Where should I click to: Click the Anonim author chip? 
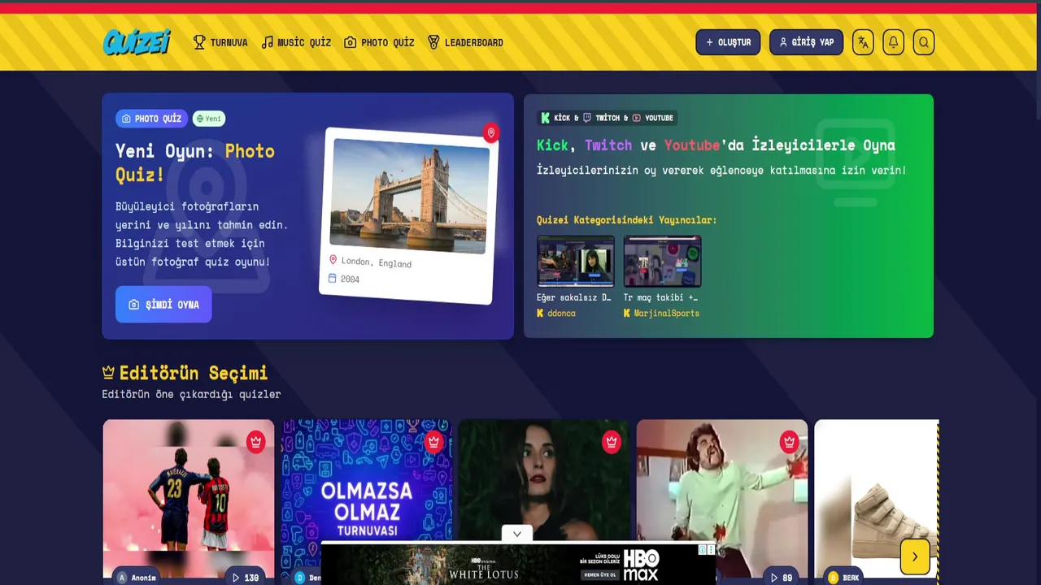(x=136, y=578)
